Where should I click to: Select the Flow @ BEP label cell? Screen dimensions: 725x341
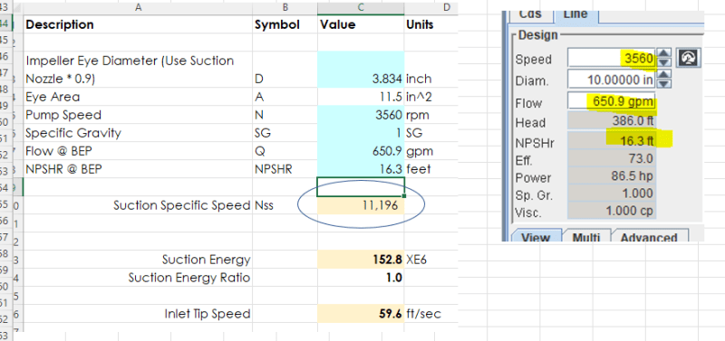tap(138, 151)
